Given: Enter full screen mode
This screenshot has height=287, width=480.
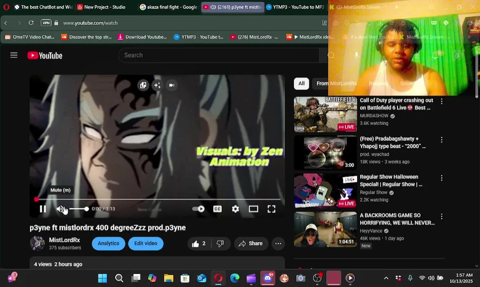Looking at the screenshot, I should pyautogui.click(x=271, y=209).
